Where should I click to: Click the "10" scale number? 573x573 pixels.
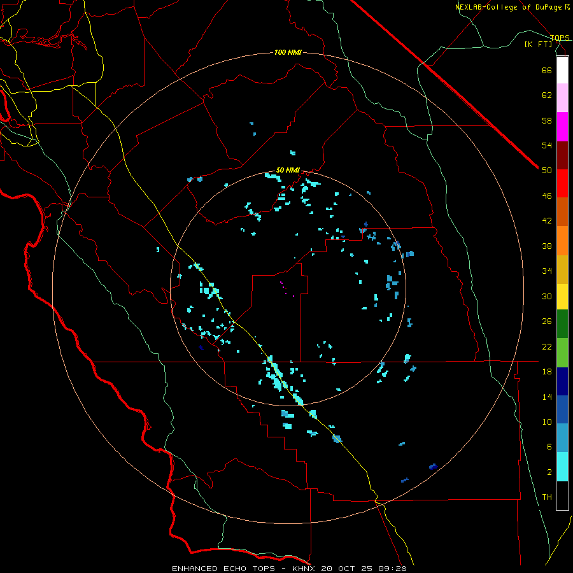coord(547,421)
